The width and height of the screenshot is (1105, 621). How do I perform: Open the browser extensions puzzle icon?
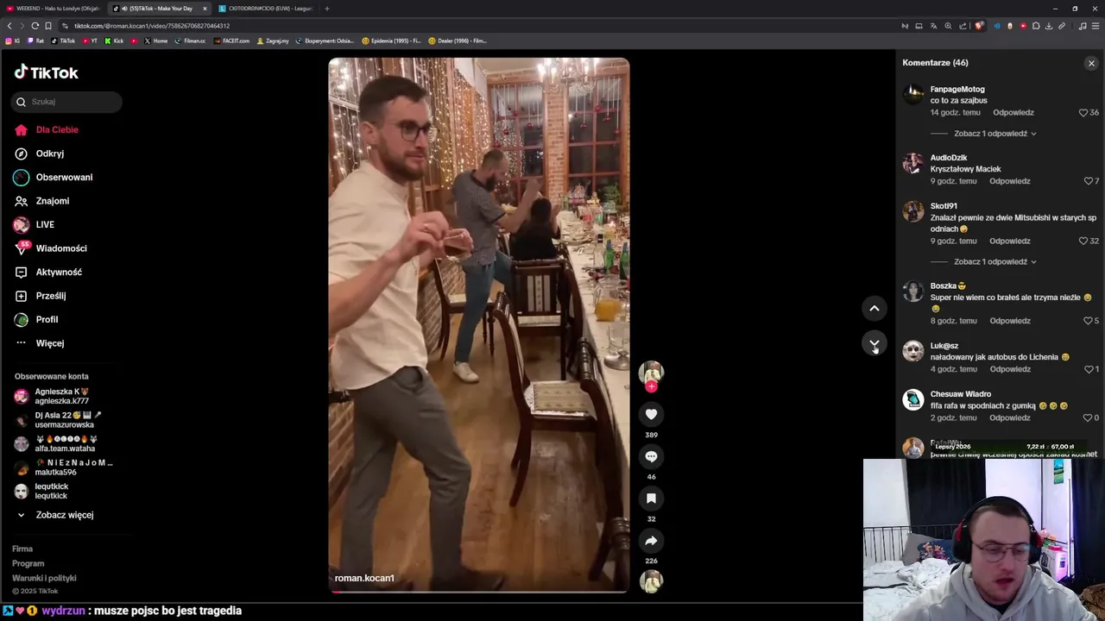tap(1036, 26)
